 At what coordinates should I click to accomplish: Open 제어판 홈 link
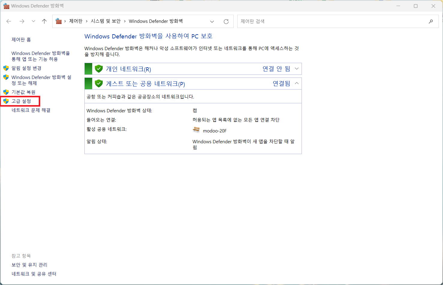(x=21, y=40)
